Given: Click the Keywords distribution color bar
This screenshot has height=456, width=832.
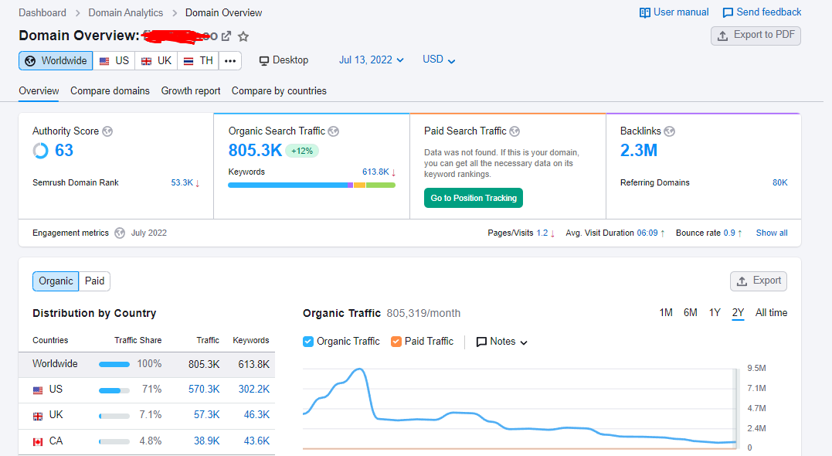Looking at the screenshot, I should pos(311,185).
